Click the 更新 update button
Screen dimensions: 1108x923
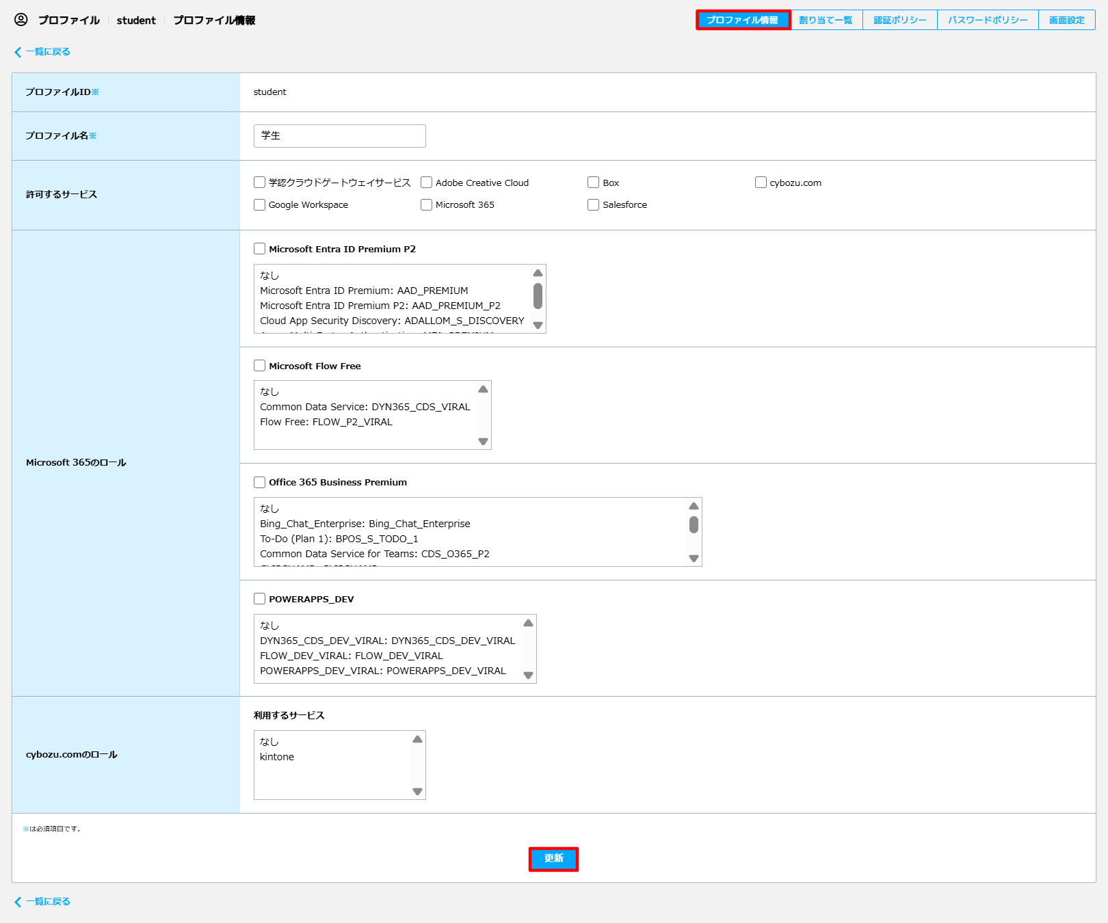point(553,859)
